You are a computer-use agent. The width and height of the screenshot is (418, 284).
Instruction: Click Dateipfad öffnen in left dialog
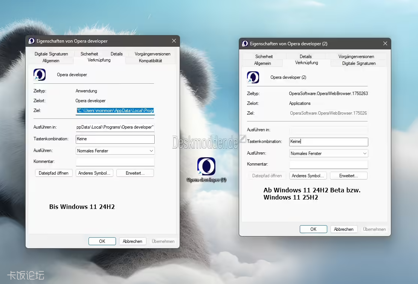point(53,173)
